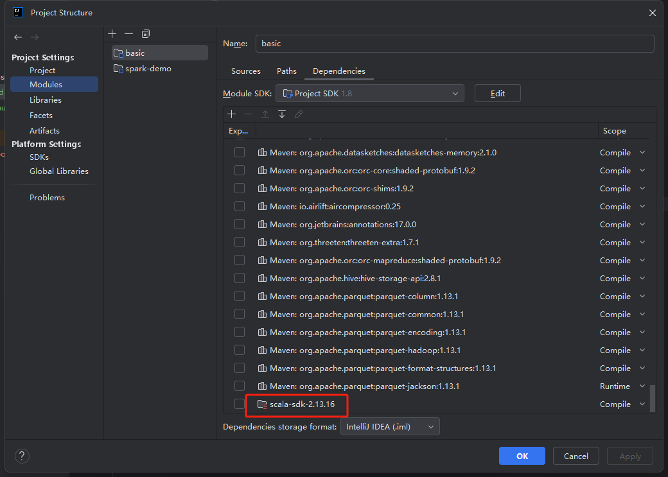Image resolution: width=668 pixels, height=477 pixels.
Task: Open Dependencies storage format dropdown
Action: click(390, 427)
